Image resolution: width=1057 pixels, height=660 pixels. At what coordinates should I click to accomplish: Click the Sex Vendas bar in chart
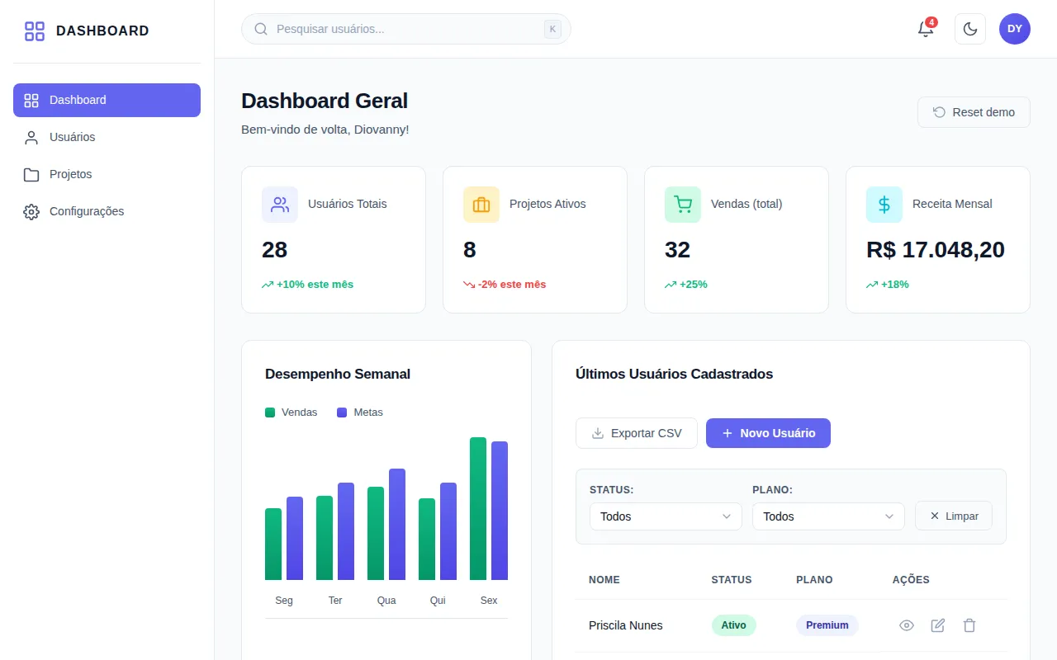coord(478,508)
